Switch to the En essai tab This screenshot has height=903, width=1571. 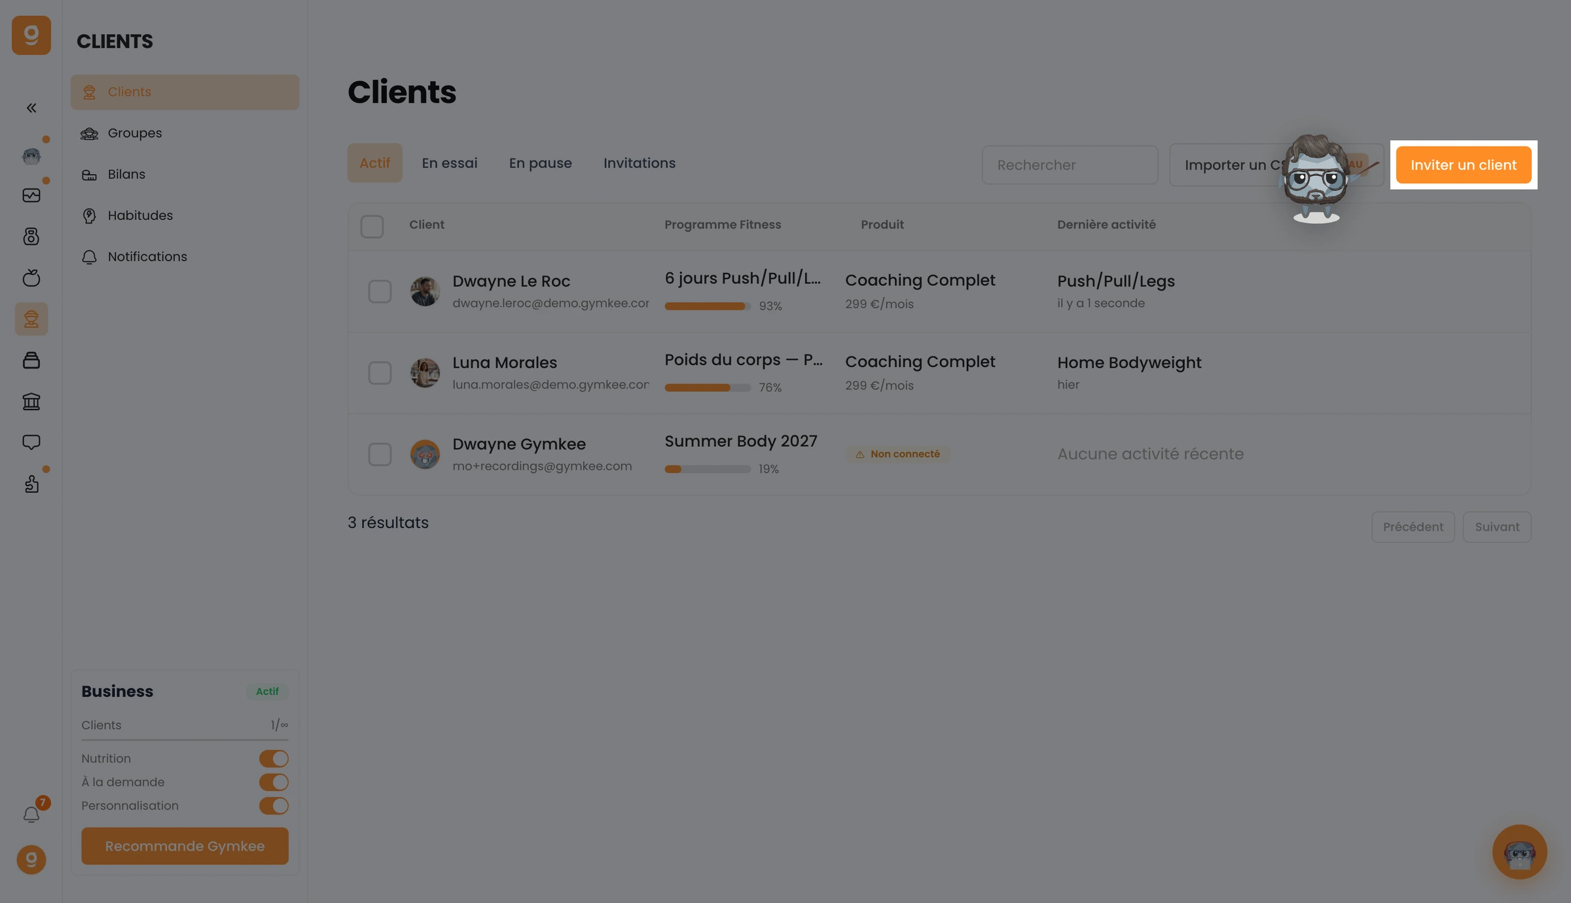pos(450,163)
